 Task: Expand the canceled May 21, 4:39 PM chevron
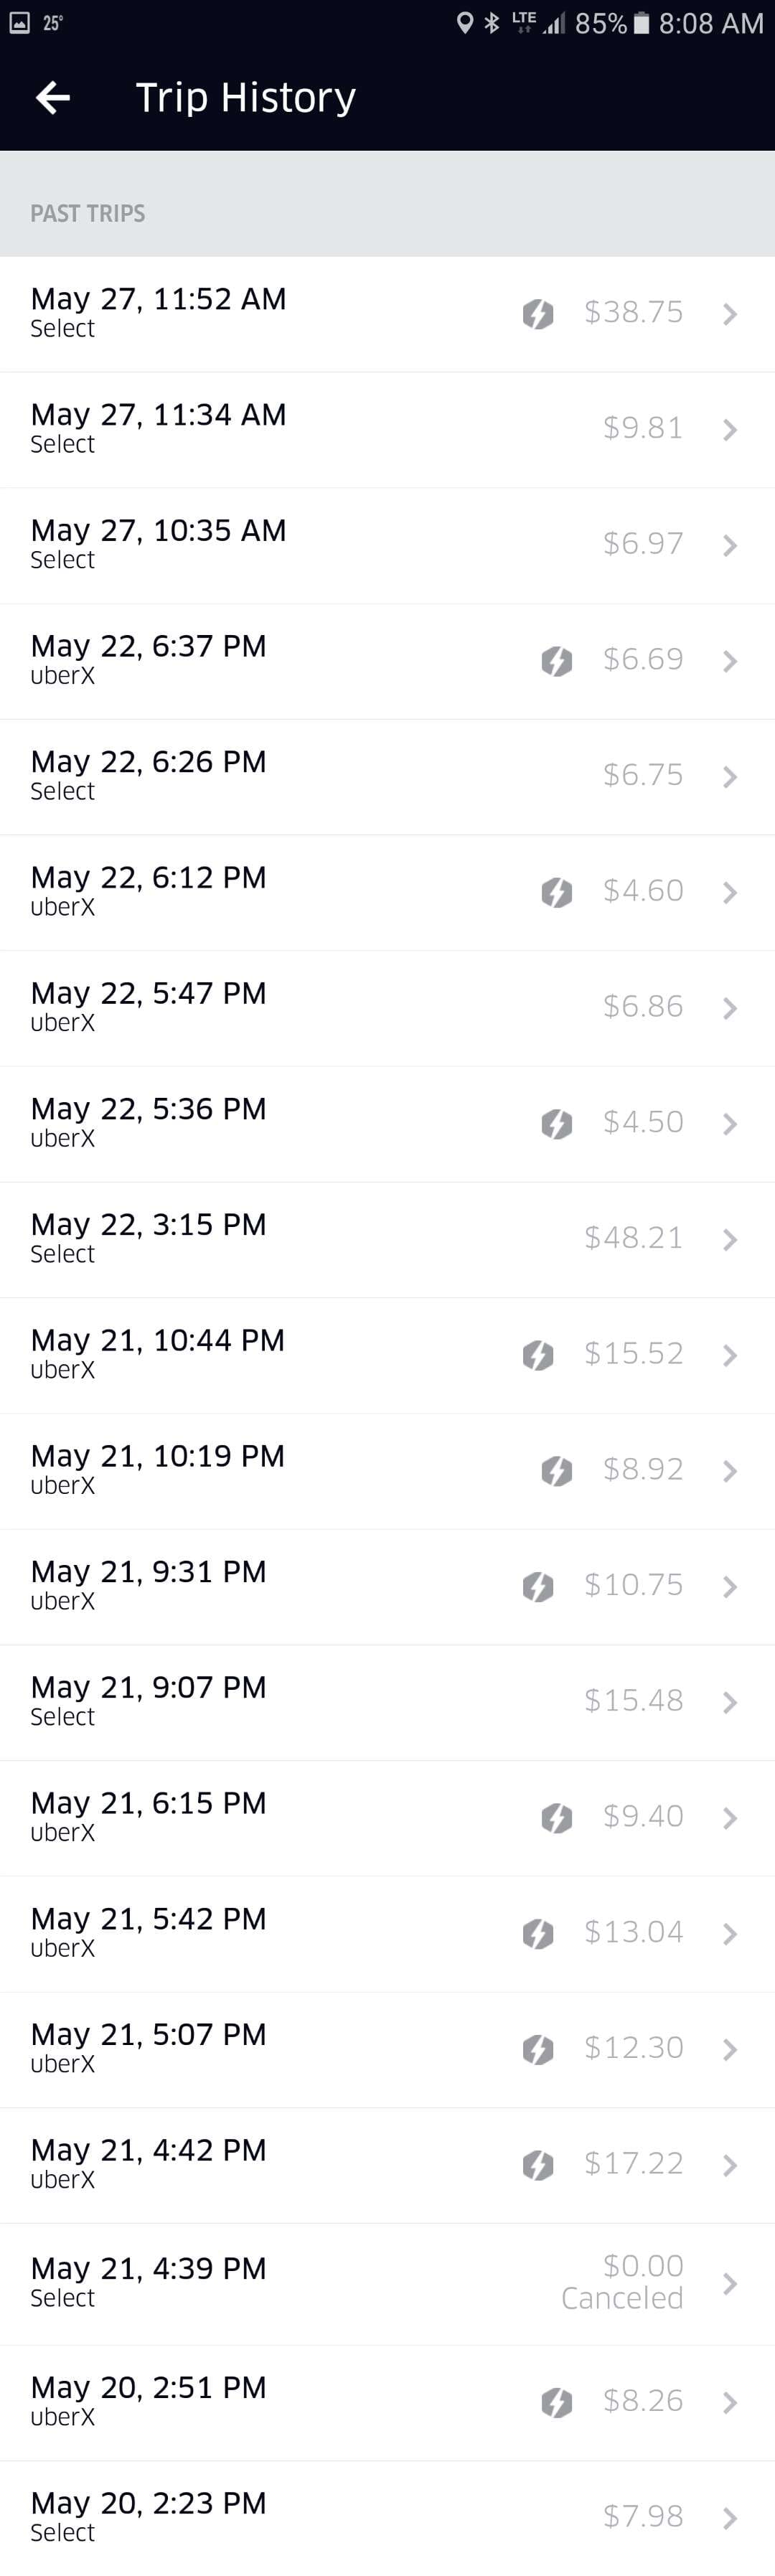tap(730, 2283)
